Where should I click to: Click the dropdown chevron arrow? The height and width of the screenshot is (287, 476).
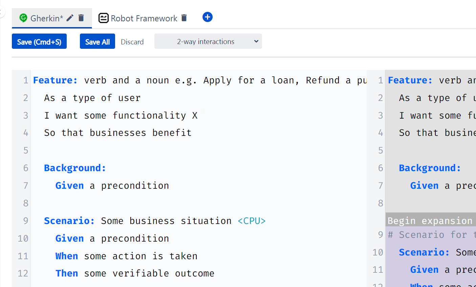pos(256,41)
